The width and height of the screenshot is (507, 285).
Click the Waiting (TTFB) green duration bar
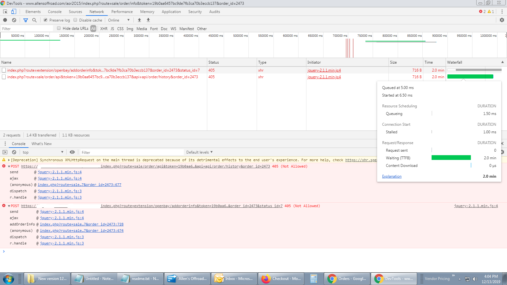(x=451, y=158)
